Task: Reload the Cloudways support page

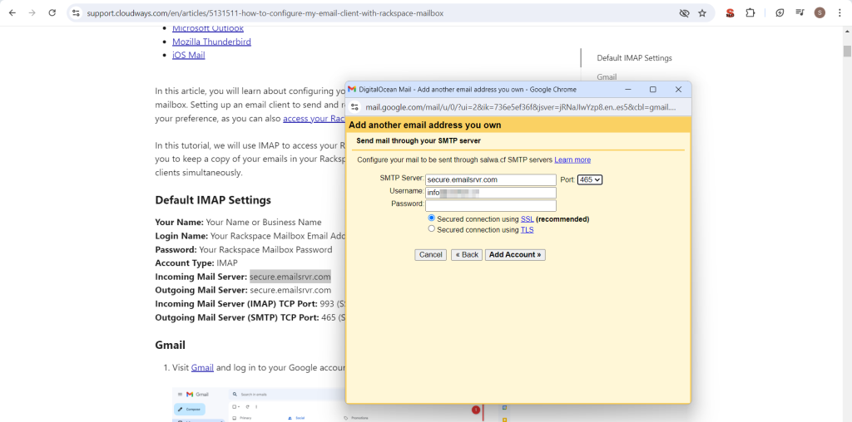Action: click(52, 13)
